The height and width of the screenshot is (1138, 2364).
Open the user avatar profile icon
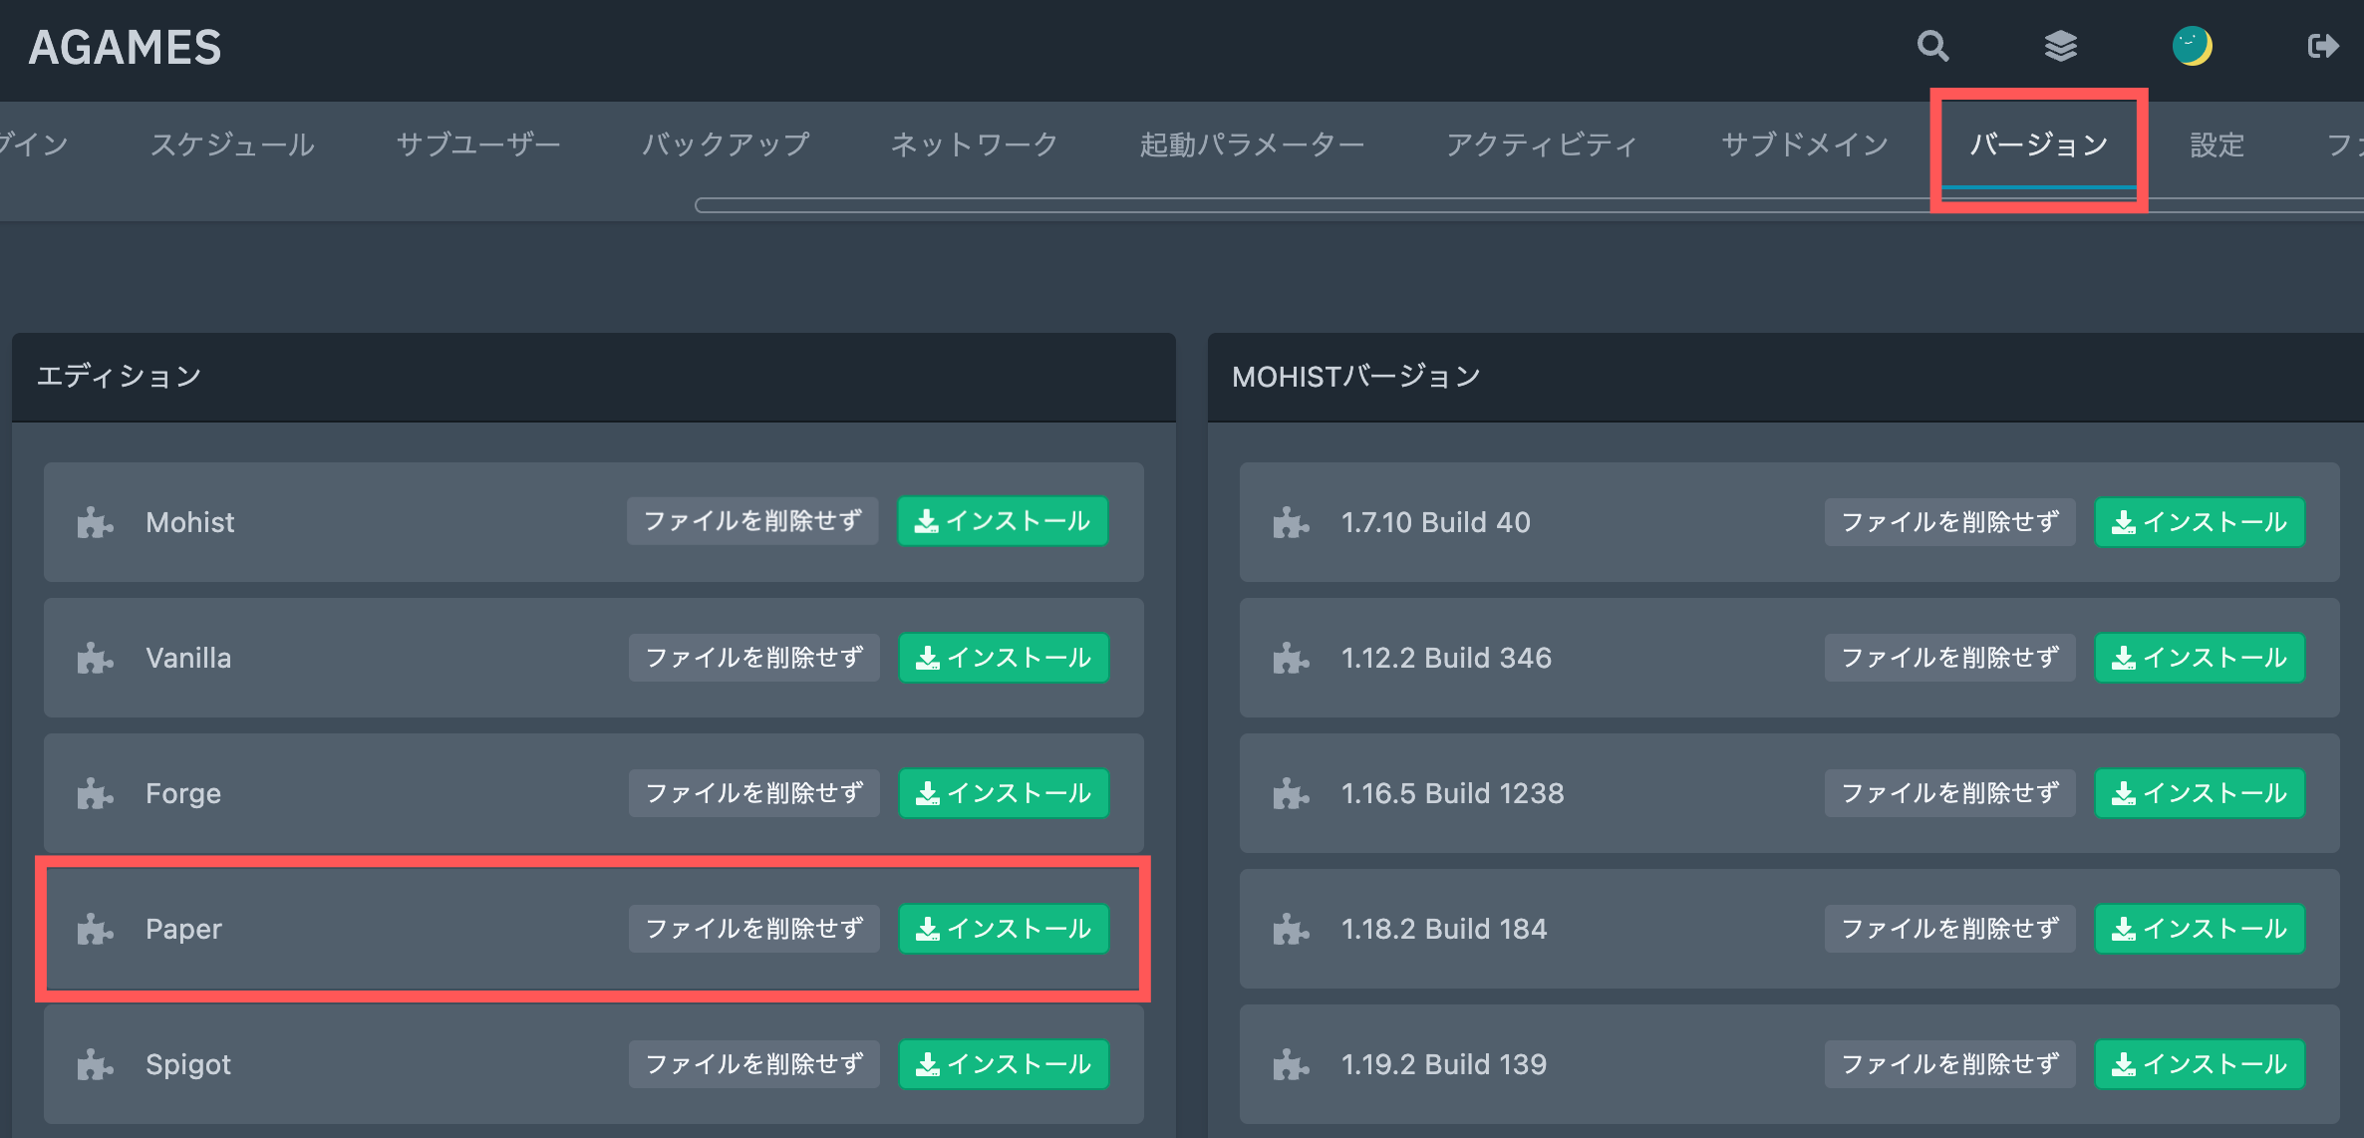tap(2192, 46)
